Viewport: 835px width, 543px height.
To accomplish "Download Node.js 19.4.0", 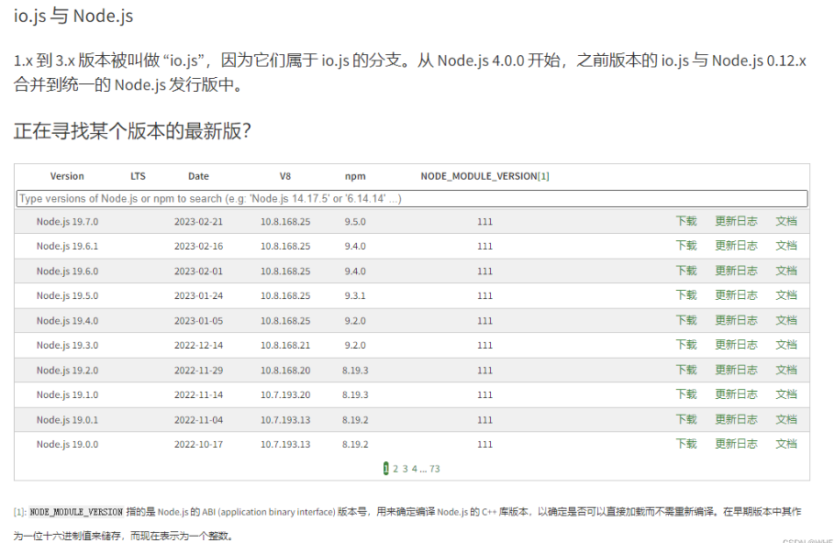I will pyautogui.click(x=685, y=320).
